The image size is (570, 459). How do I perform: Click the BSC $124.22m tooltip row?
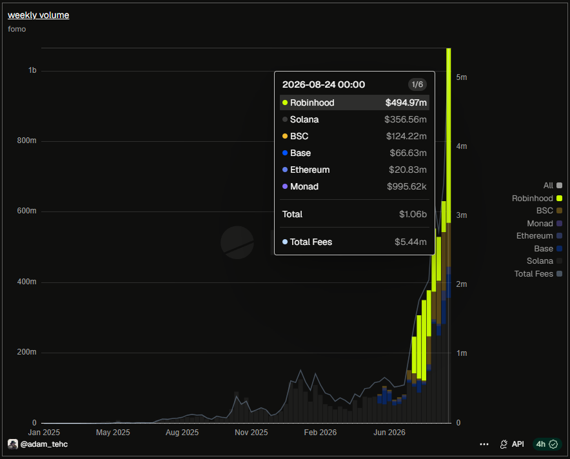(355, 136)
